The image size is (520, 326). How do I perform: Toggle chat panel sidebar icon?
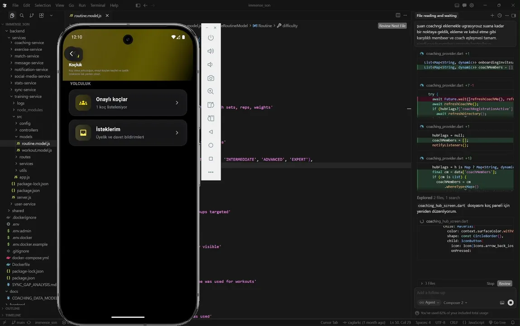tap(514, 15)
